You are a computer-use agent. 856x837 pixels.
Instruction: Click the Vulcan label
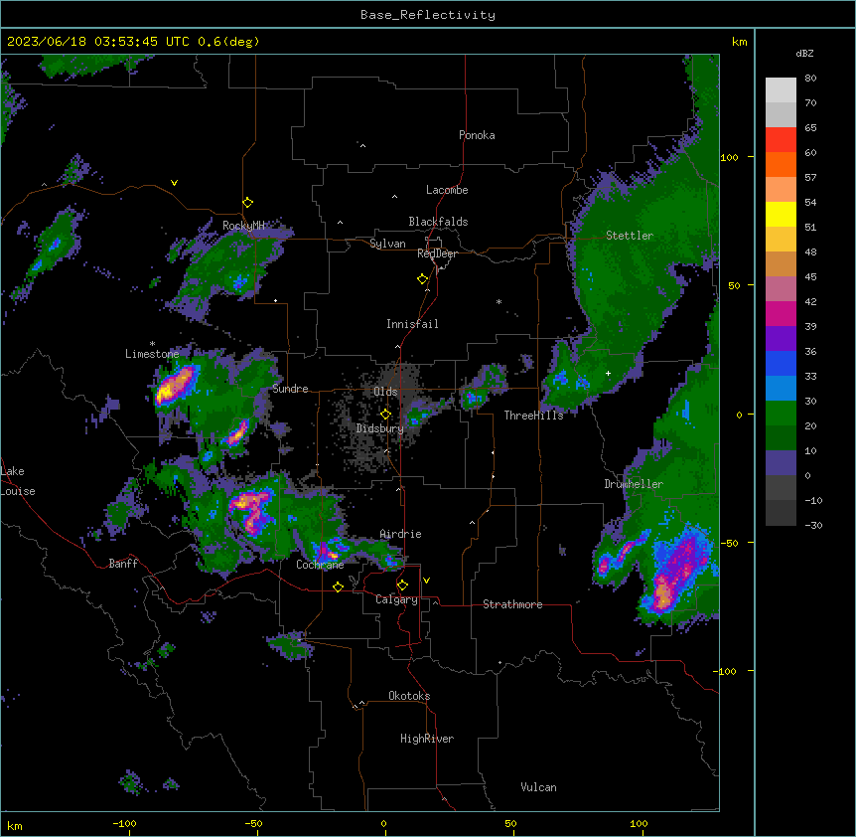(538, 787)
